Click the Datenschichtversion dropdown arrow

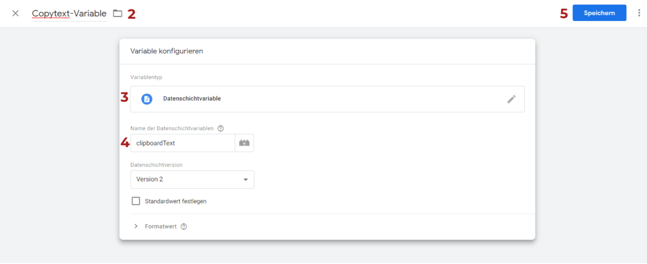pos(246,179)
